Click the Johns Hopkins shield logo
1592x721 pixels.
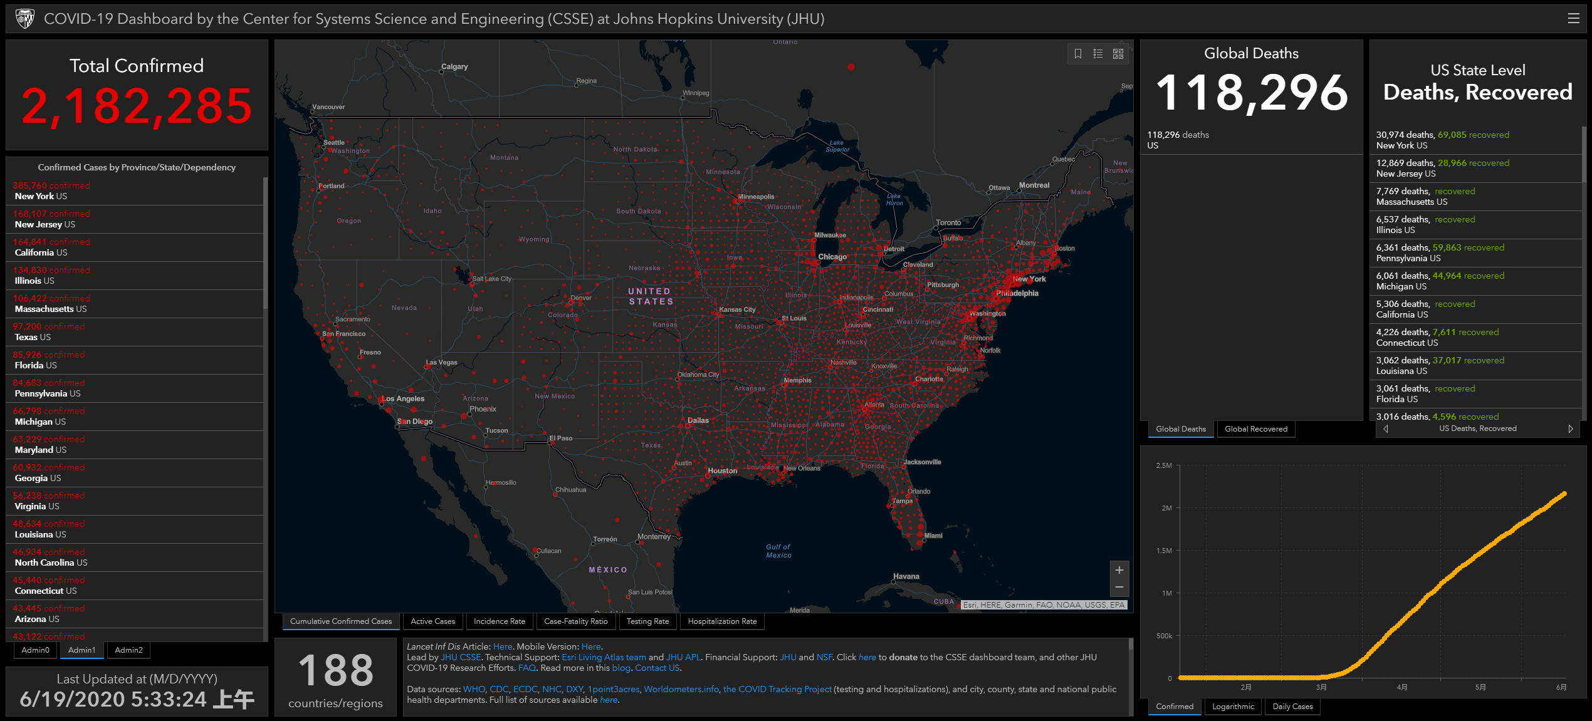coord(25,19)
